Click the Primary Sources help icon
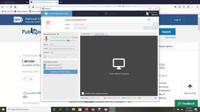This screenshot has width=200, height=112. pyautogui.click(x=58, y=34)
